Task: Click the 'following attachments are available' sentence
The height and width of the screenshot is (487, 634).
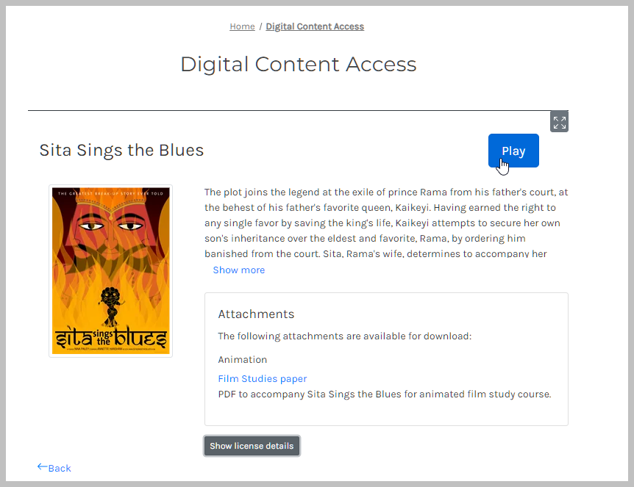Action: (x=344, y=336)
